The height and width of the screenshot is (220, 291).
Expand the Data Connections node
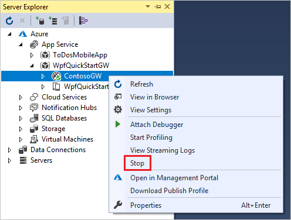pos(9,150)
